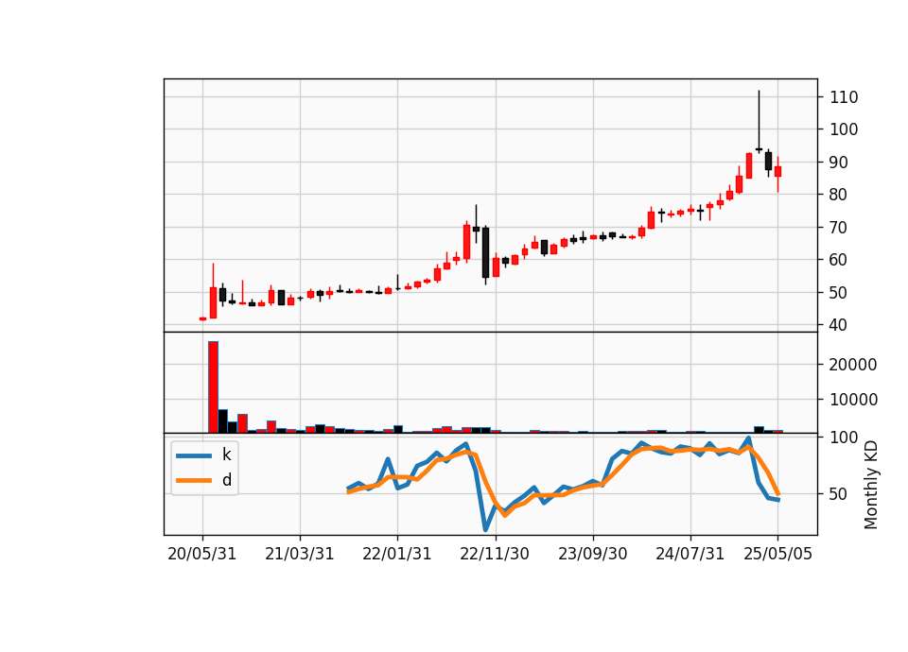The height and width of the screenshot is (652, 908).
Task: Click the 'd' legend label
Action: [x=226, y=480]
